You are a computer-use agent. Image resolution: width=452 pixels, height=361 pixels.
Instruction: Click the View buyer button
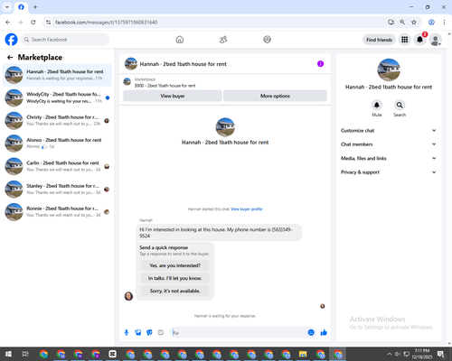coord(173,96)
